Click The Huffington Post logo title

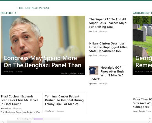[x=33, y=8]
